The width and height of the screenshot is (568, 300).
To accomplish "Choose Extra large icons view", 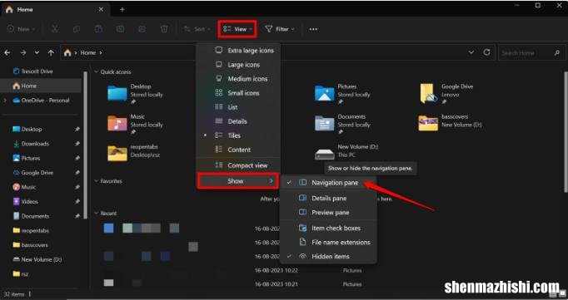I will (238, 51).
